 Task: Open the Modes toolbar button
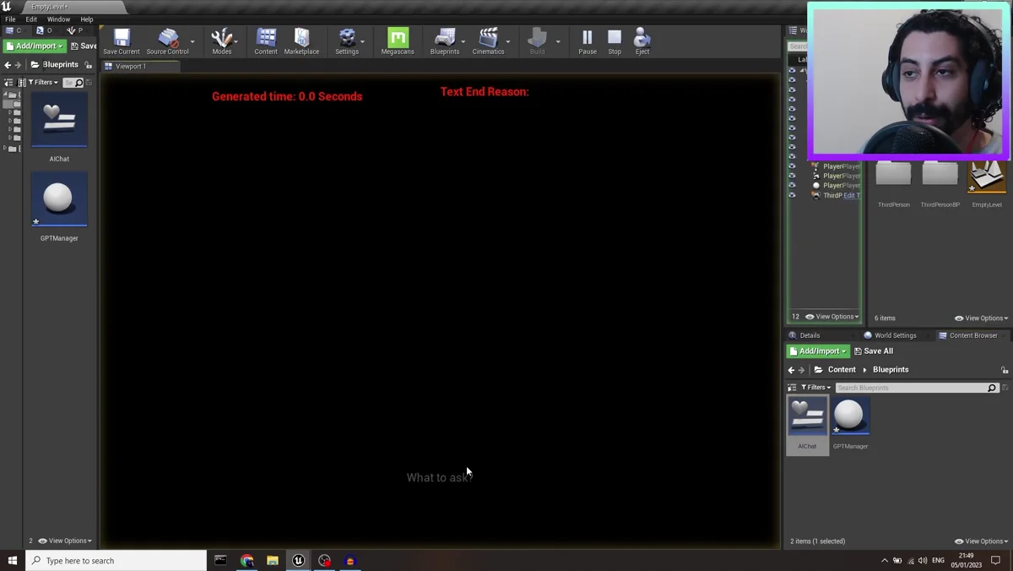click(x=221, y=41)
